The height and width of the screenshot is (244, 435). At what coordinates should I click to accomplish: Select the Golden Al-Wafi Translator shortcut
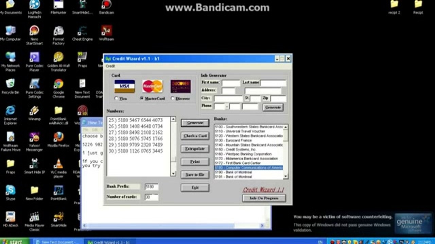tap(58, 62)
